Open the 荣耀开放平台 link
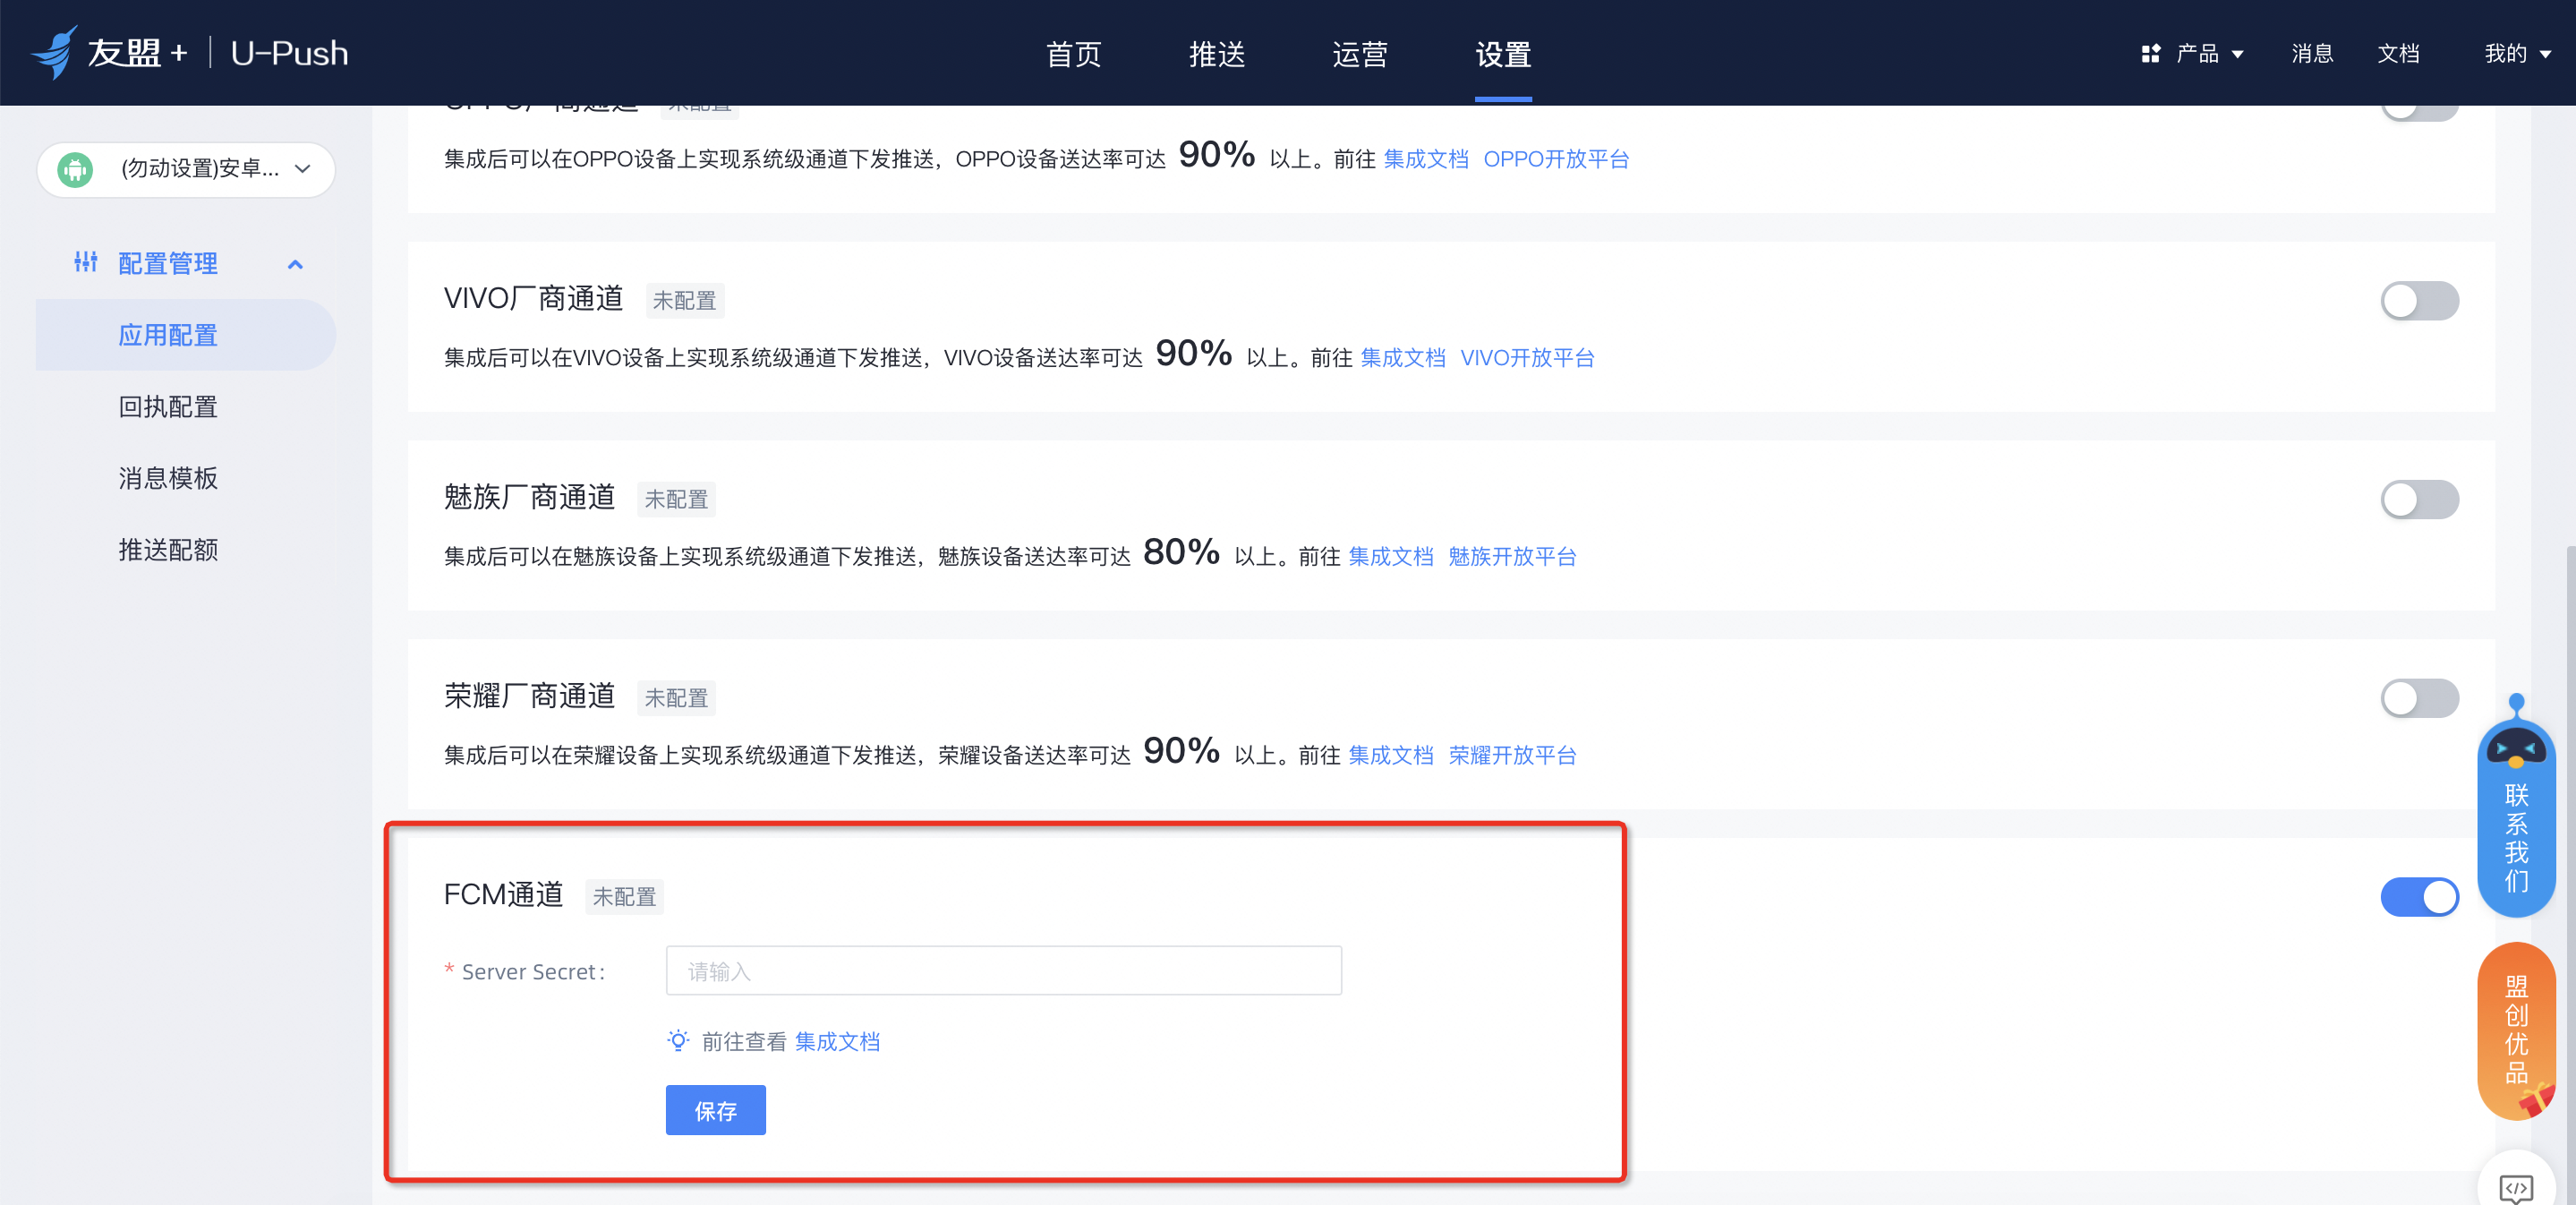 pos(1511,755)
